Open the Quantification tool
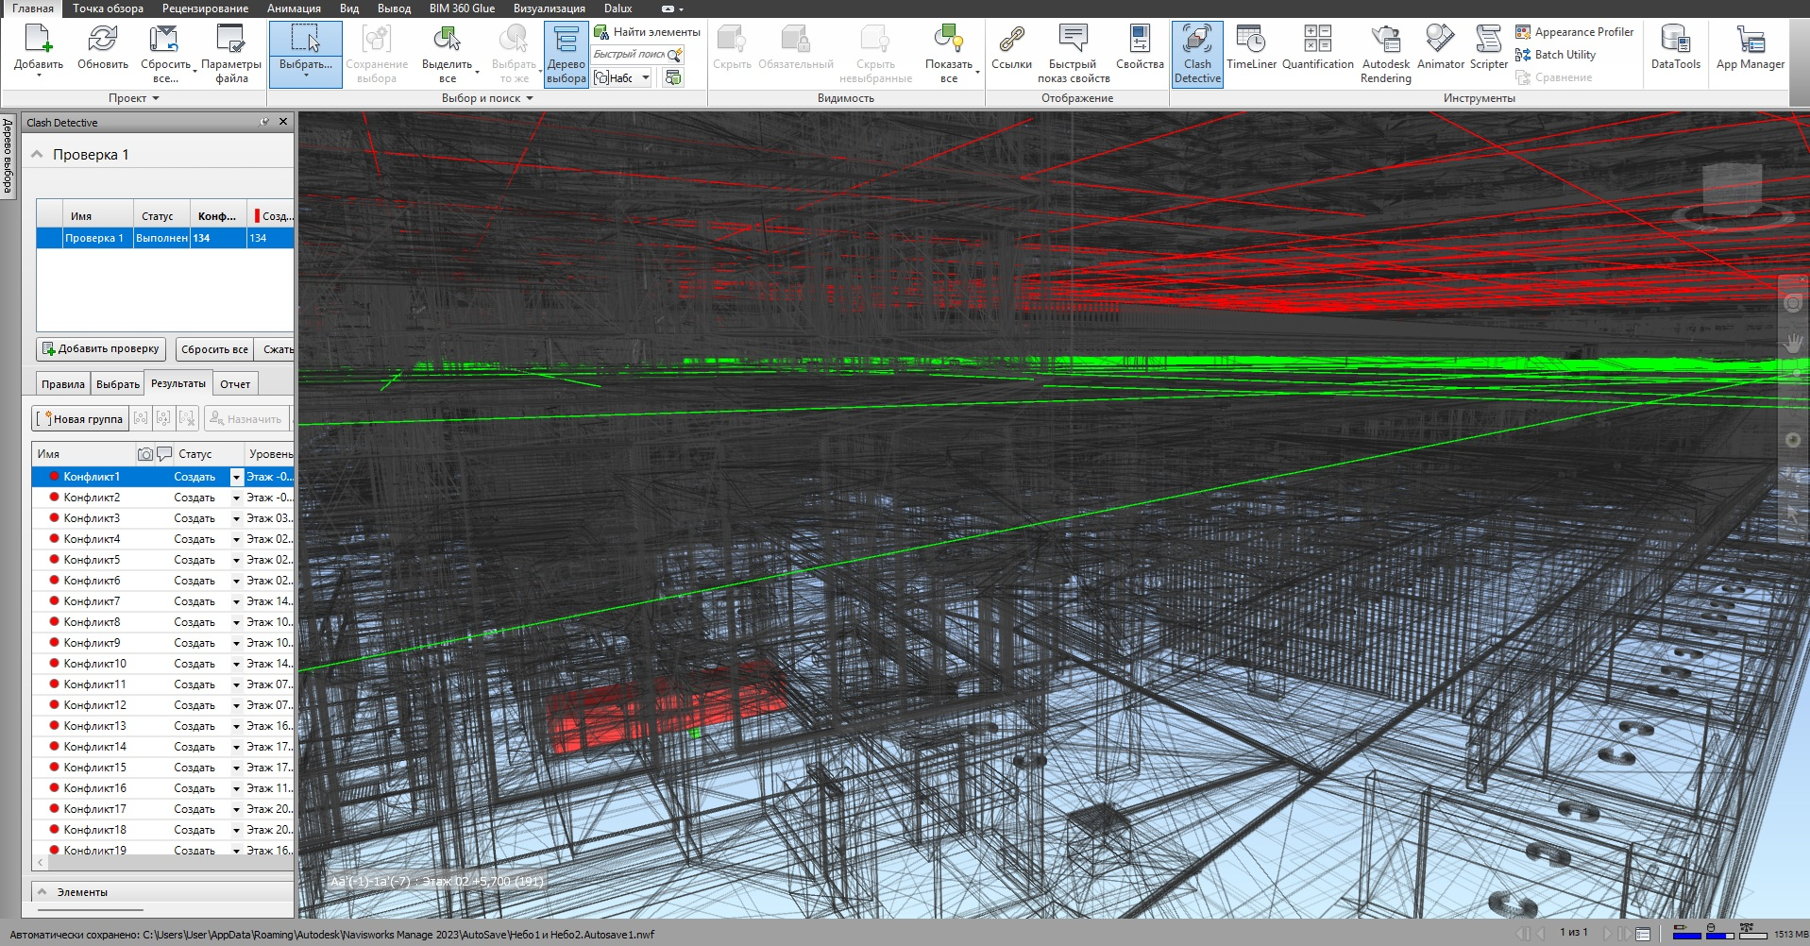1810x946 pixels. 1317,47
